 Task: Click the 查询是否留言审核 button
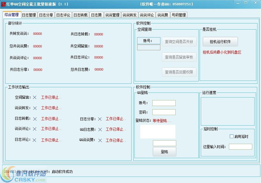pyautogui.click(x=179, y=57)
